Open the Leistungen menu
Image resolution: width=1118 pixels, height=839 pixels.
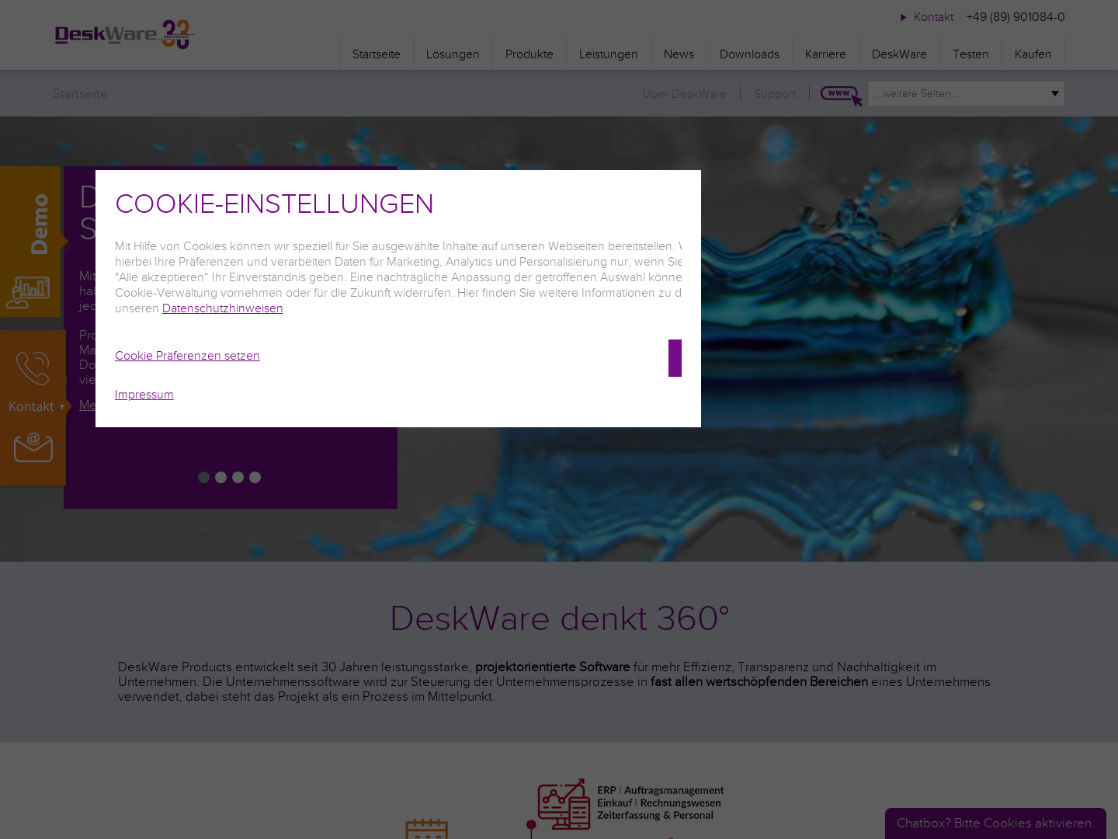[609, 54]
